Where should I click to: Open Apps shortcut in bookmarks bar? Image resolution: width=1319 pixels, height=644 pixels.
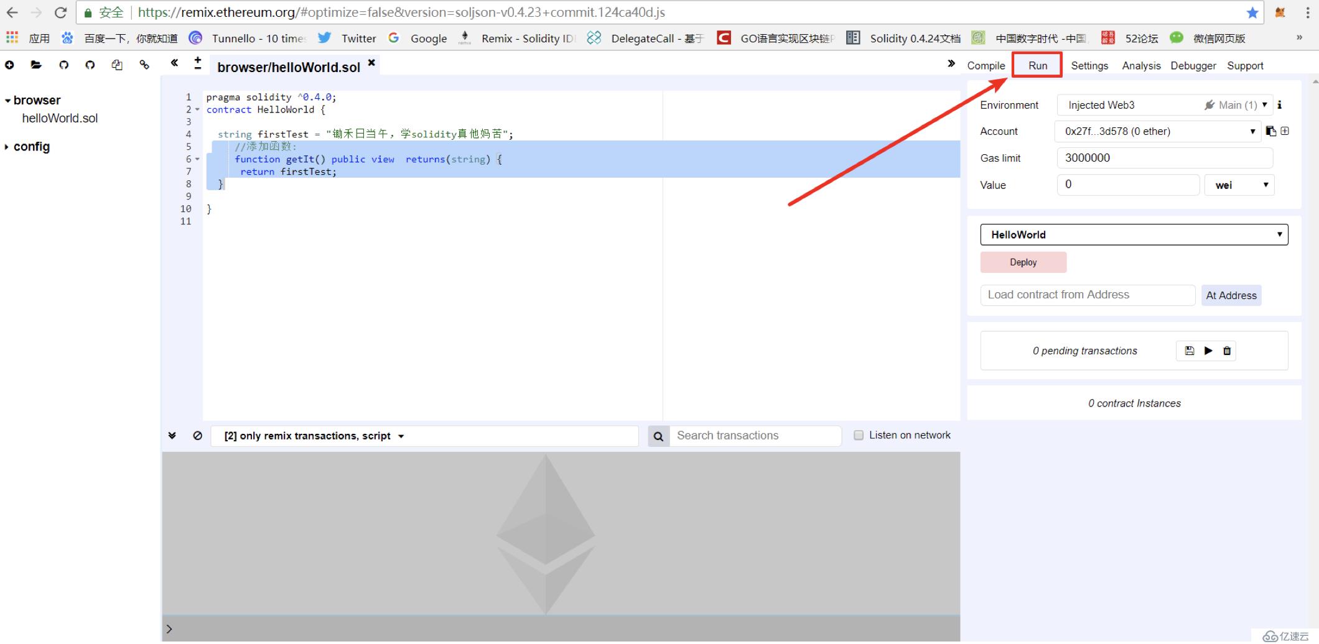(28, 38)
